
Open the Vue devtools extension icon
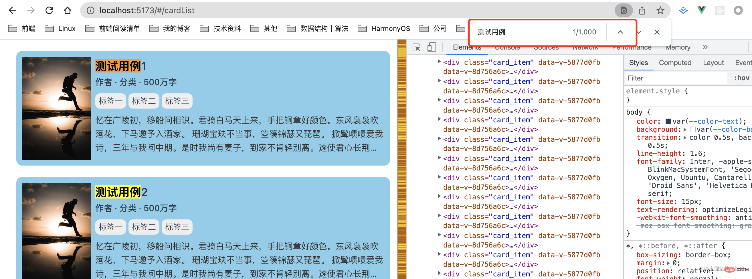pyautogui.click(x=701, y=11)
